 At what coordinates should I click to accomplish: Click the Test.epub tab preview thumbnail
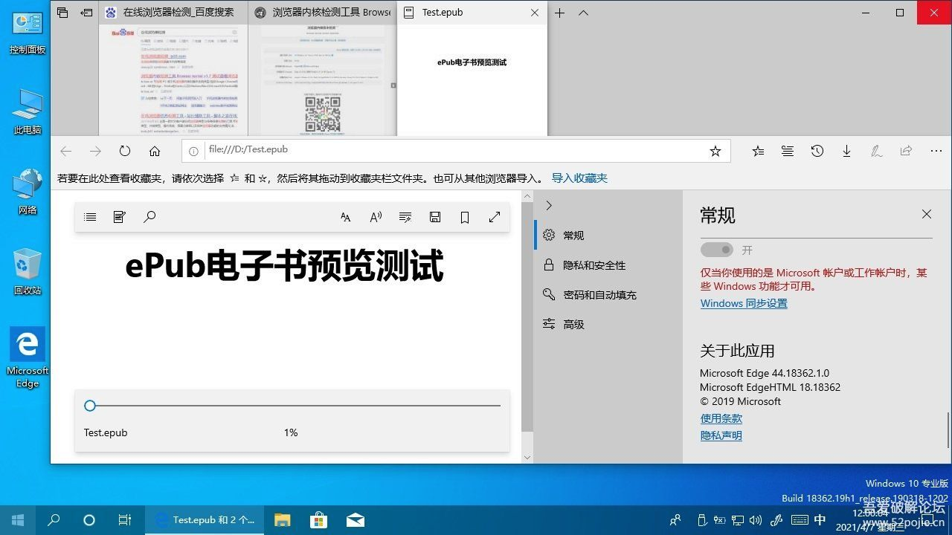(x=472, y=80)
